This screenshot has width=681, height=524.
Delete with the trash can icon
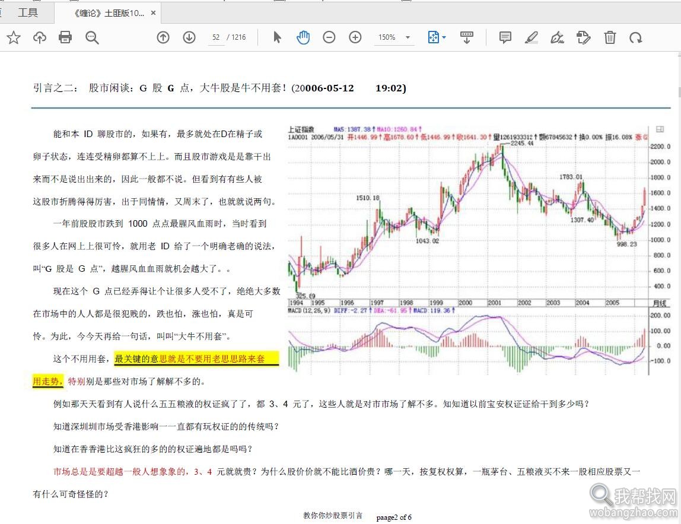point(610,38)
